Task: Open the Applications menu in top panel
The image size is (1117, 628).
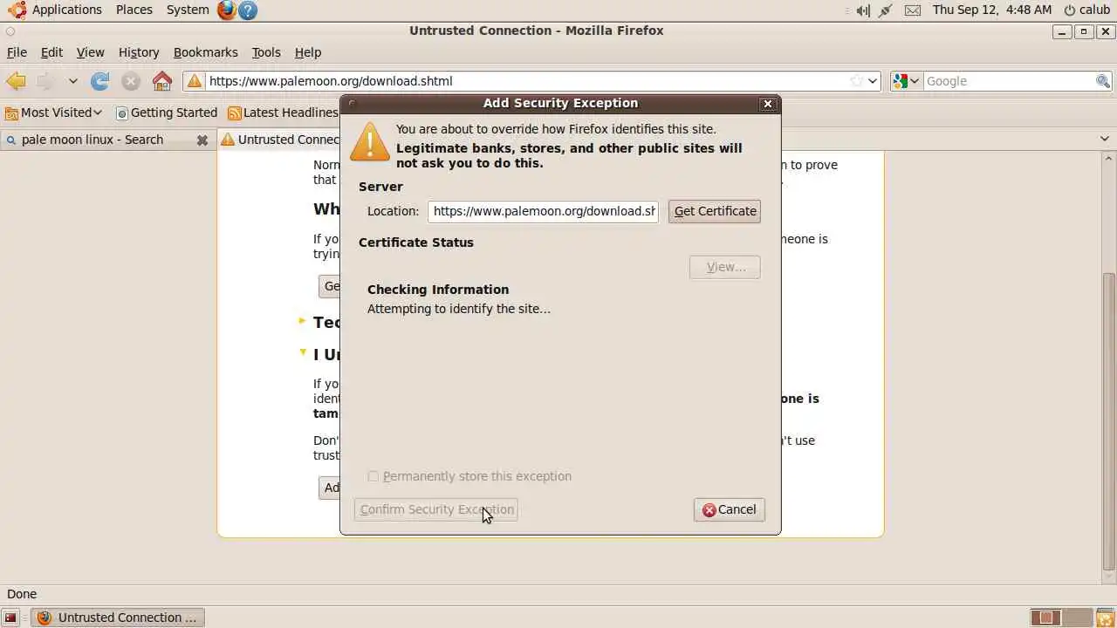Action: [x=67, y=10]
